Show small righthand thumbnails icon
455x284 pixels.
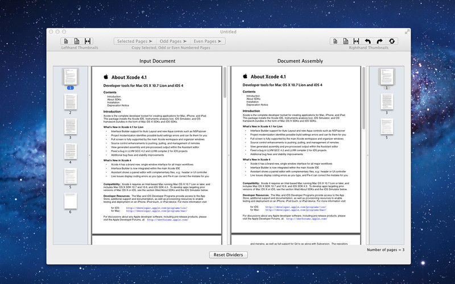(x=335, y=41)
